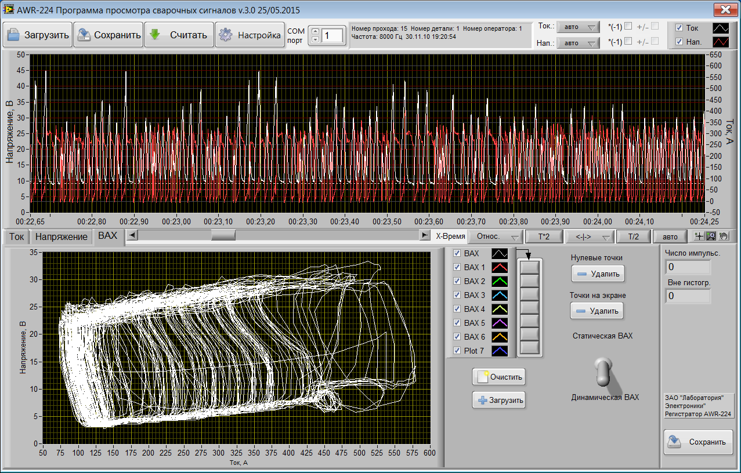Click the orange ВАХ 6 color swatch
The width and height of the screenshot is (741, 473).
[500, 337]
